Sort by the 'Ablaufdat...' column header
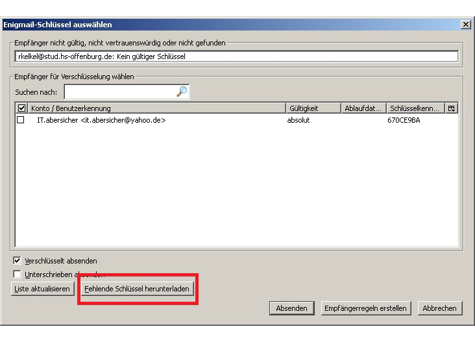 pos(363,108)
